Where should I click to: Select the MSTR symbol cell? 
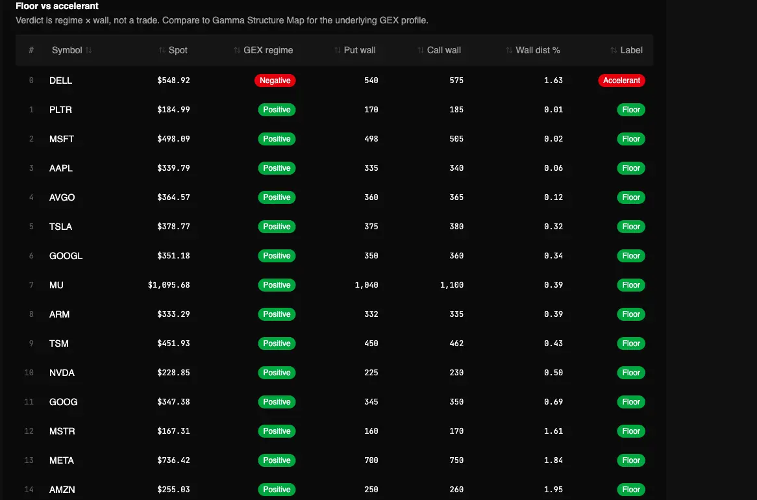(x=62, y=431)
